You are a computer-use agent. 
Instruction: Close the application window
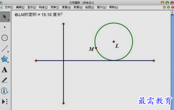point(172,3)
